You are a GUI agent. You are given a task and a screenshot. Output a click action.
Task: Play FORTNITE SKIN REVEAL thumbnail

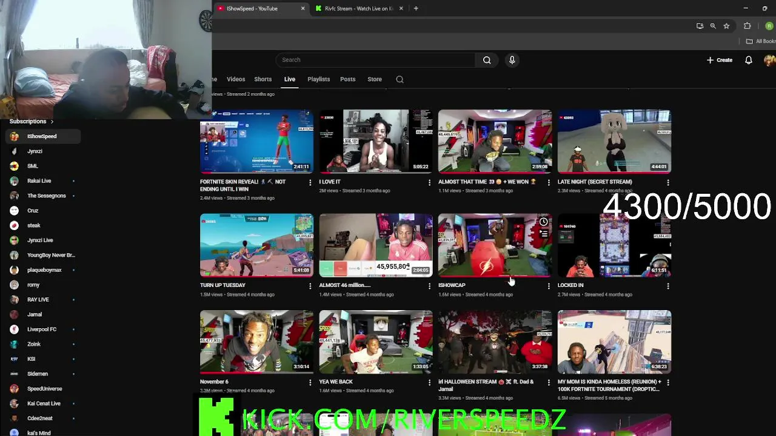tap(256, 141)
